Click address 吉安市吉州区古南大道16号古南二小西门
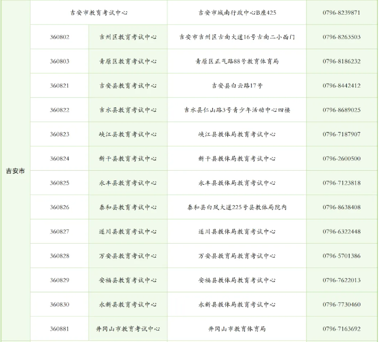 coord(237,37)
